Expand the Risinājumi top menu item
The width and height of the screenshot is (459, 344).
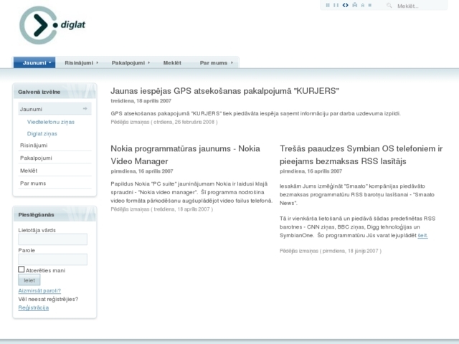tap(80, 63)
